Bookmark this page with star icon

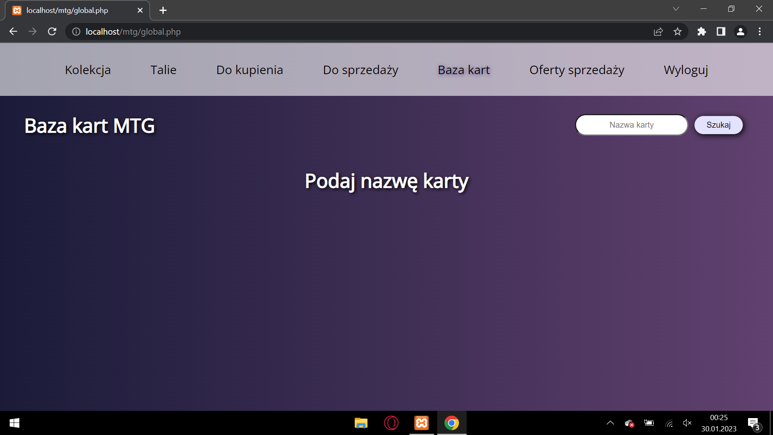678,31
